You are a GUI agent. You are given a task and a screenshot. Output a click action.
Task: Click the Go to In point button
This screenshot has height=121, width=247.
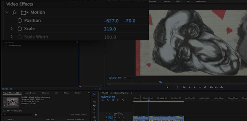point(184,87)
